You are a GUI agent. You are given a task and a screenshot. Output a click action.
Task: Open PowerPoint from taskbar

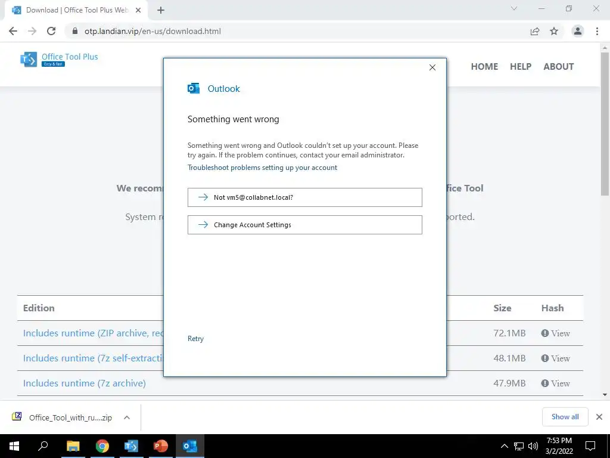click(x=160, y=446)
